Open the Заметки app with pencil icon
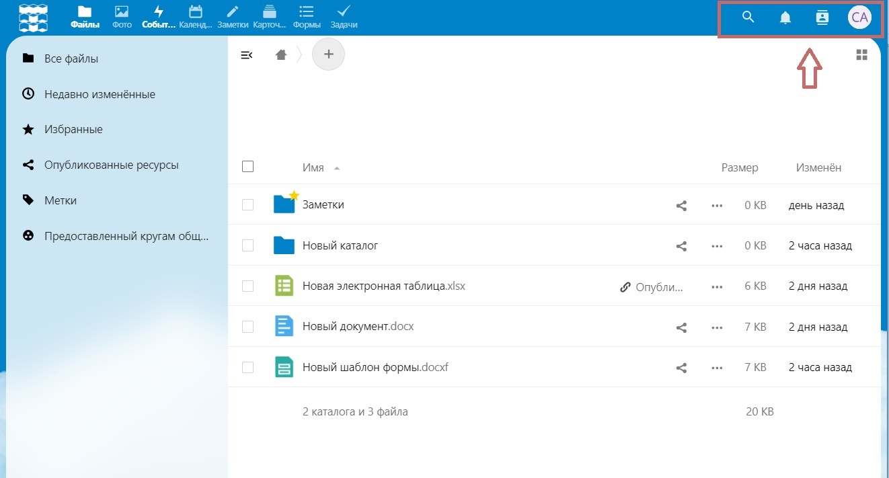This screenshot has width=889, height=478. 233,17
